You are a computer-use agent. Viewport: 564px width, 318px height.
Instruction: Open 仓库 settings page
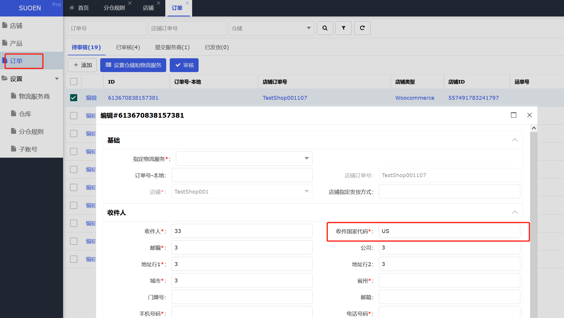point(32,114)
